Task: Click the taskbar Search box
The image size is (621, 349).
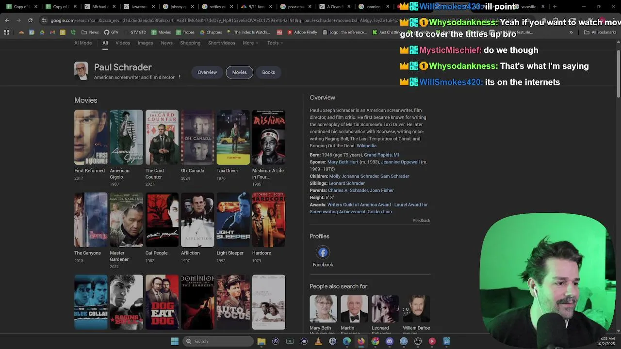Action: click(218, 341)
